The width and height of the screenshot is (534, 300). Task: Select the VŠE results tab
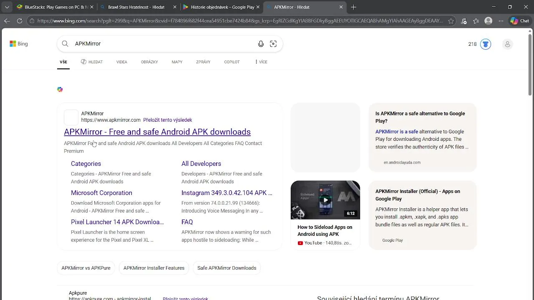click(x=63, y=62)
